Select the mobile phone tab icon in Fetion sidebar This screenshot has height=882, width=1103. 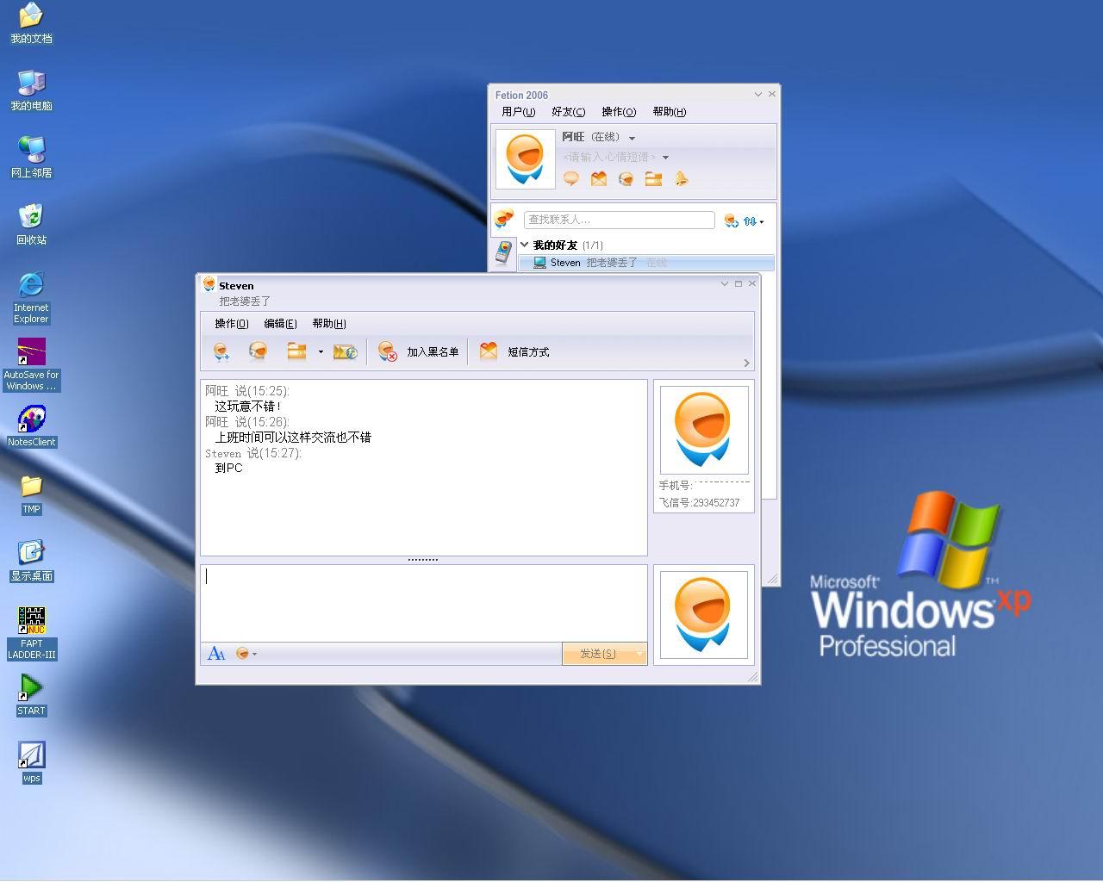point(503,252)
